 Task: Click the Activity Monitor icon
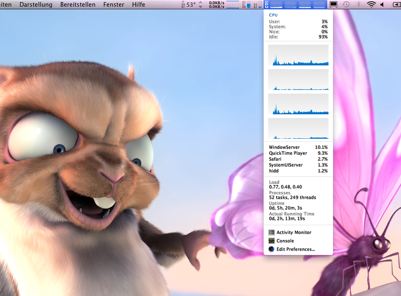tap(271, 232)
